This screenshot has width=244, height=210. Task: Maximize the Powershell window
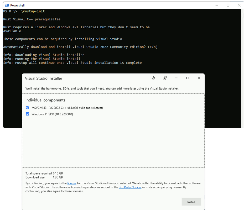[228, 5]
